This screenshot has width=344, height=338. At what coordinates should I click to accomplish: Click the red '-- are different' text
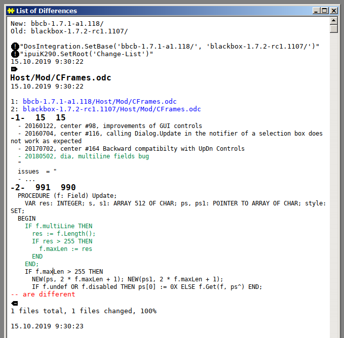coord(43,294)
